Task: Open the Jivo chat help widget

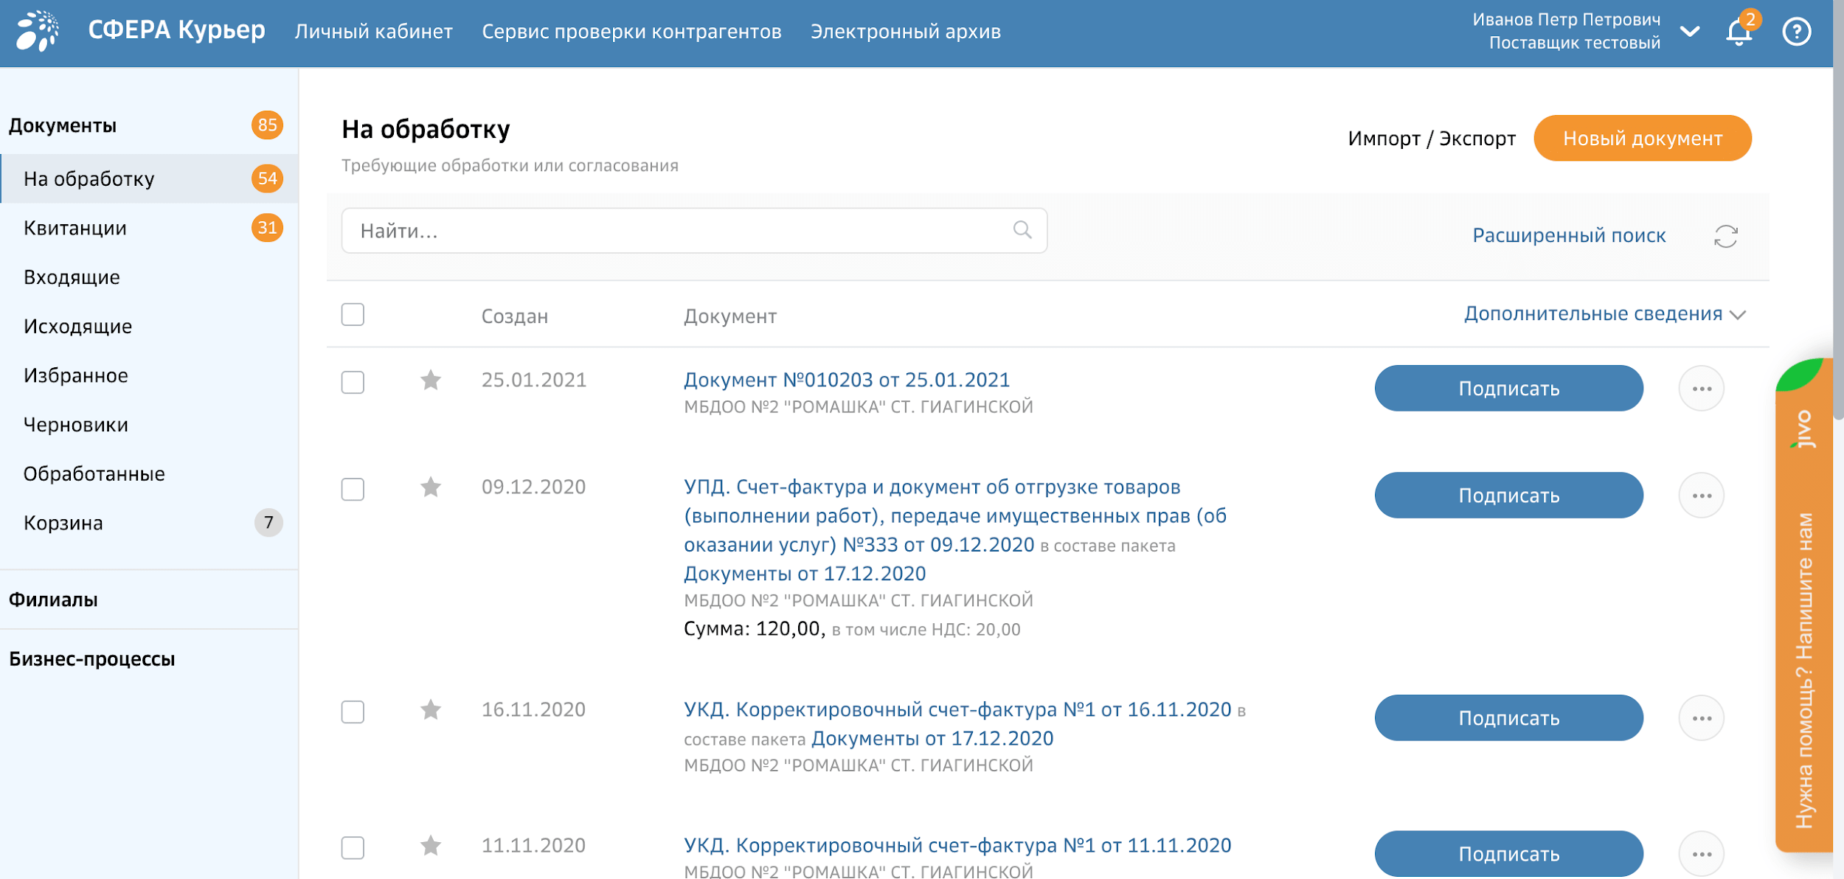Action: [x=1804, y=605]
